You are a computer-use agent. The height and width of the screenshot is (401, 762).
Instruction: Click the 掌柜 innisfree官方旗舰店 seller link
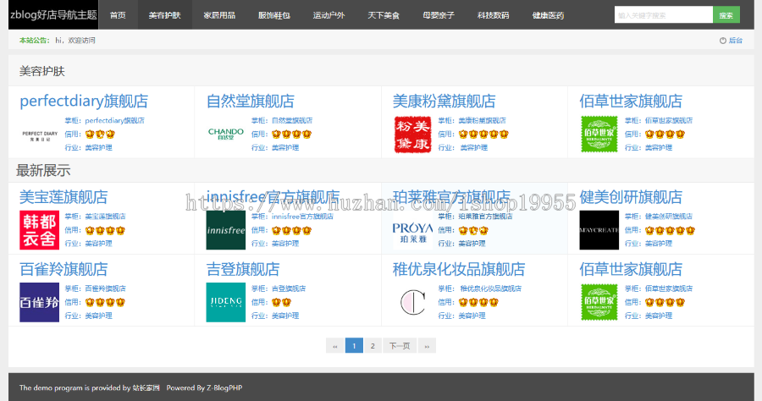[x=302, y=217]
